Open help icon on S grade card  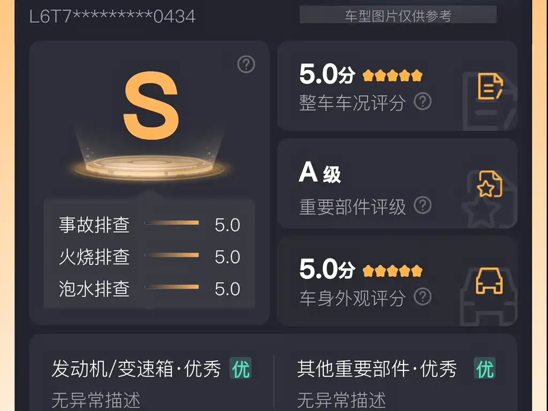pos(246,64)
